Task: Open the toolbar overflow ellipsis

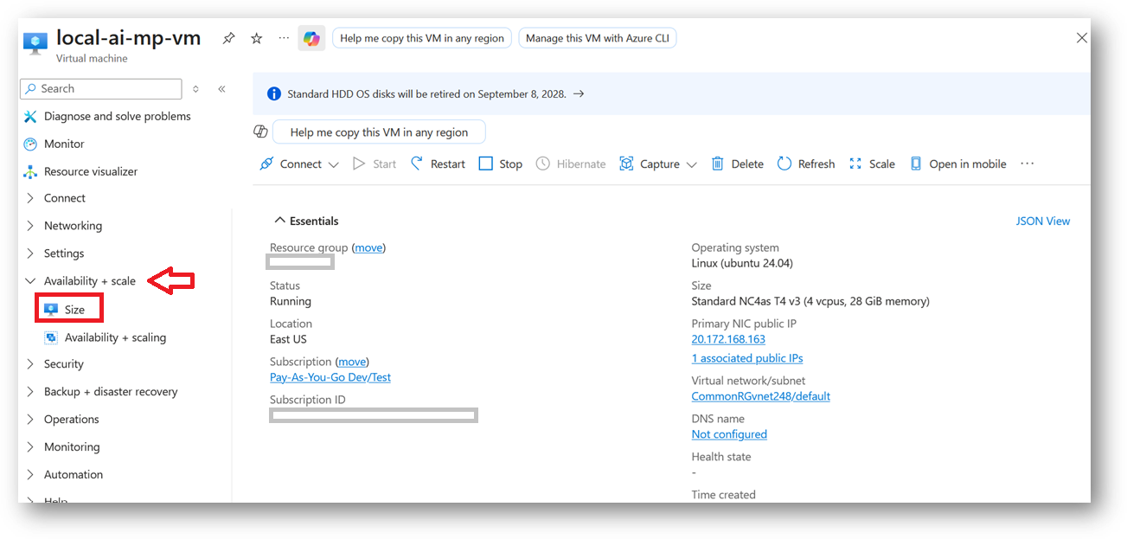Action: (1028, 164)
